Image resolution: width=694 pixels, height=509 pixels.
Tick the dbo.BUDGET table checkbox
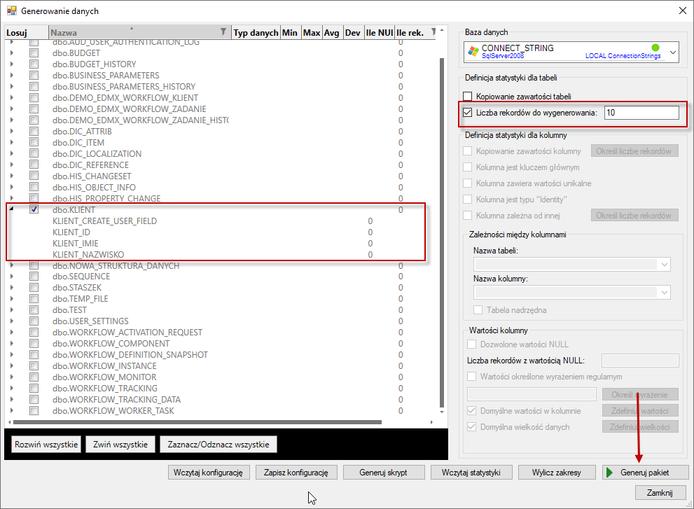(34, 53)
